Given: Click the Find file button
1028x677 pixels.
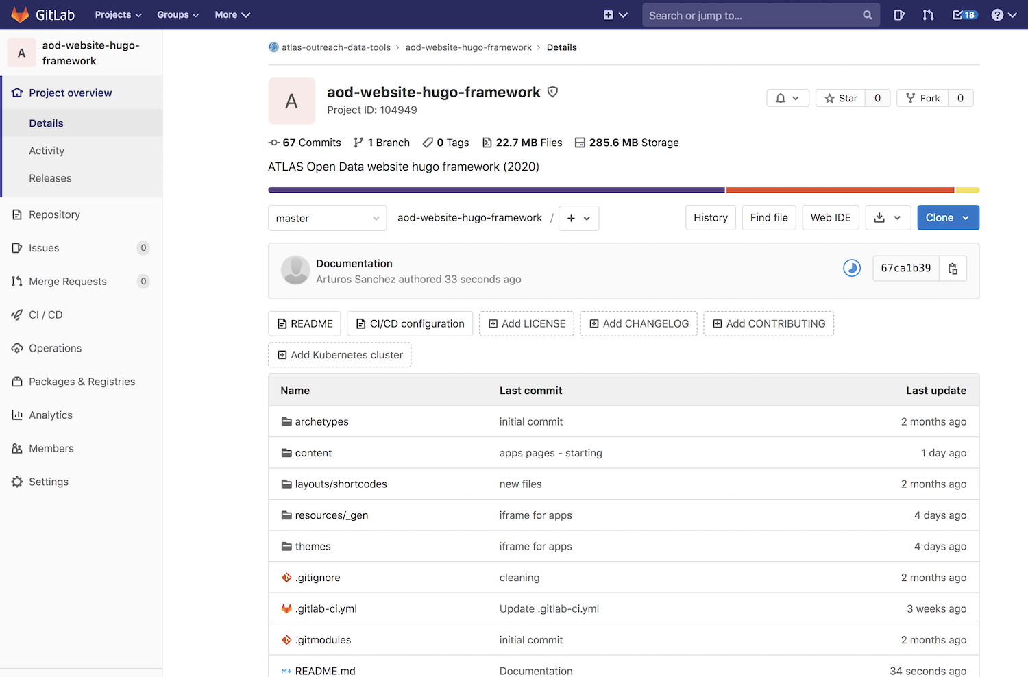Looking at the screenshot, I should 769,218.
